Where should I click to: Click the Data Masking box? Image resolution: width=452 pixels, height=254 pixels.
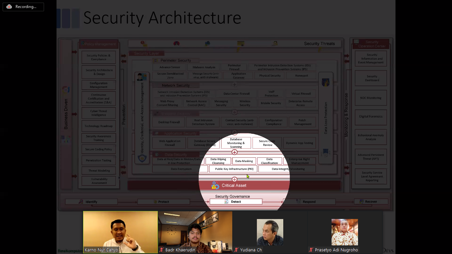click(244, 161)
